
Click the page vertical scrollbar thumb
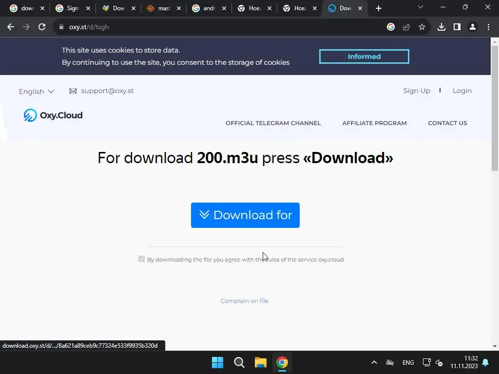point(495,108)
